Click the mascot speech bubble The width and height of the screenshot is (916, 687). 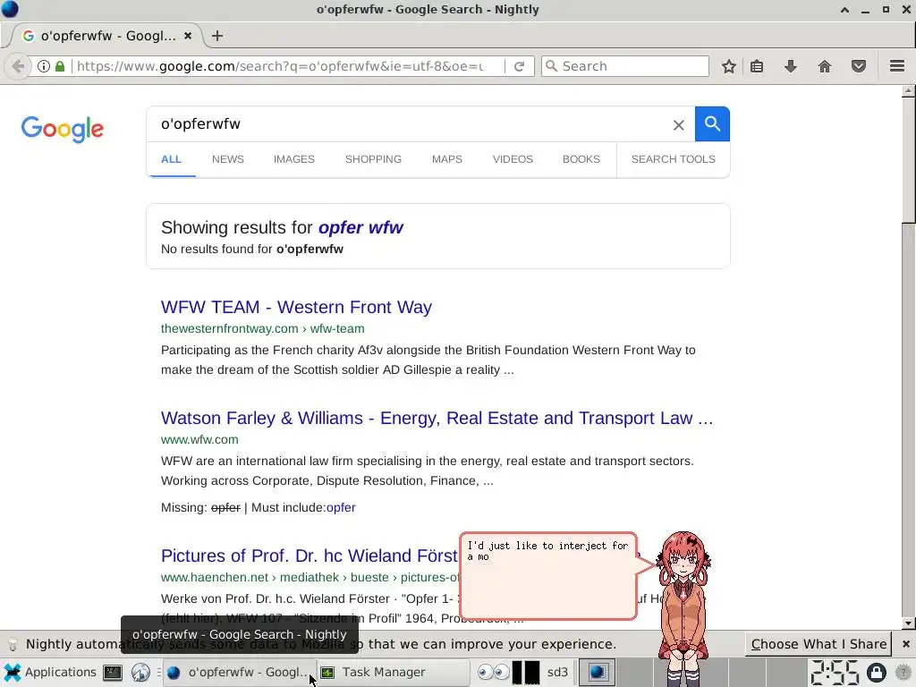coord(548,576)
